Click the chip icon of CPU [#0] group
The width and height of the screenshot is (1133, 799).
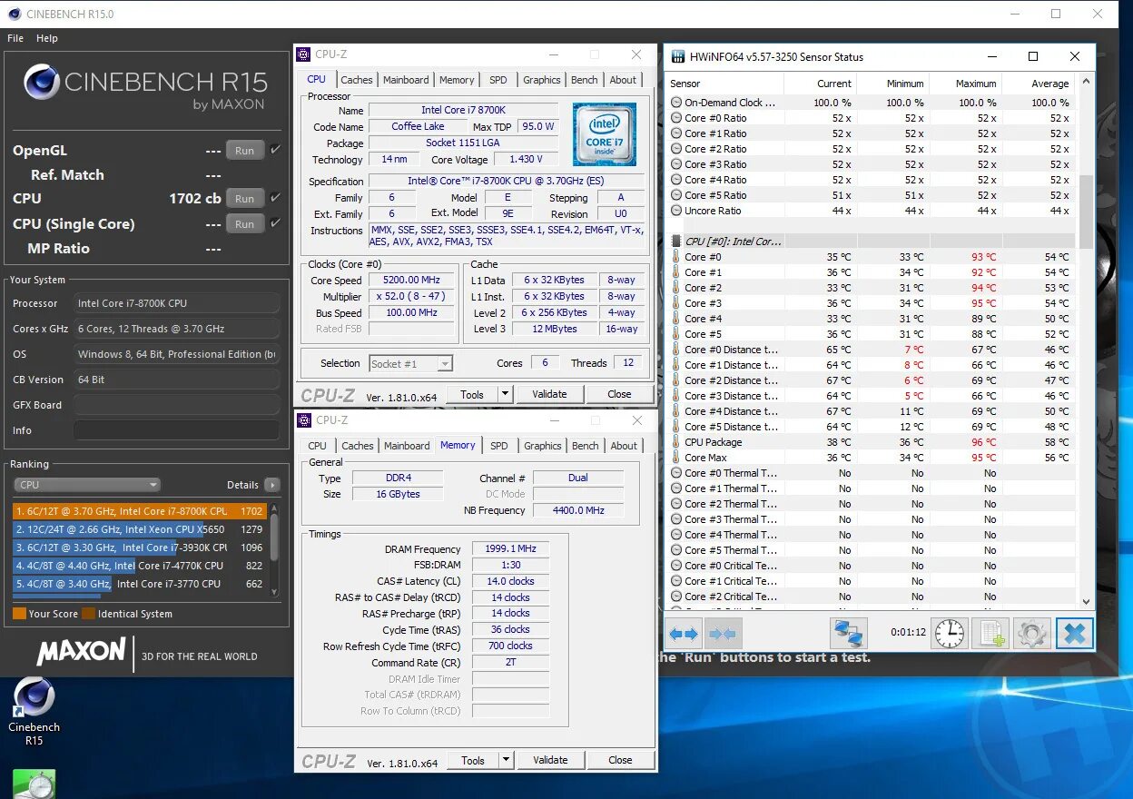(676, 242)
